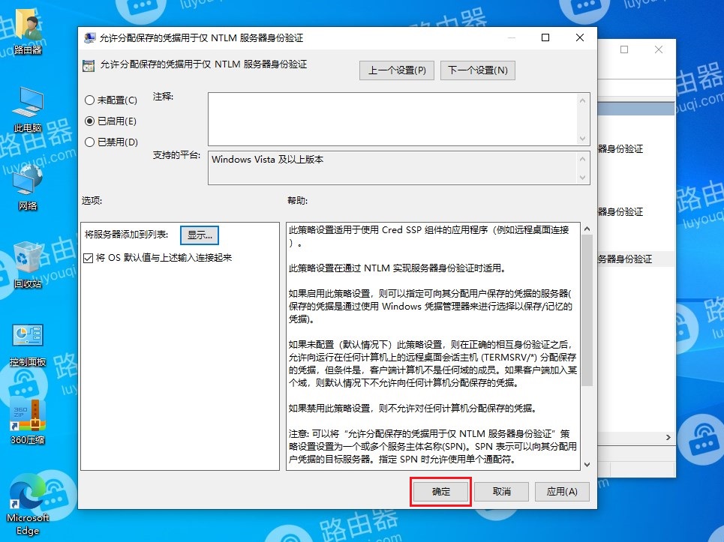This screenshot has height=542, width=724.
Task: Click the 应用(A) button
Action: 562,492
